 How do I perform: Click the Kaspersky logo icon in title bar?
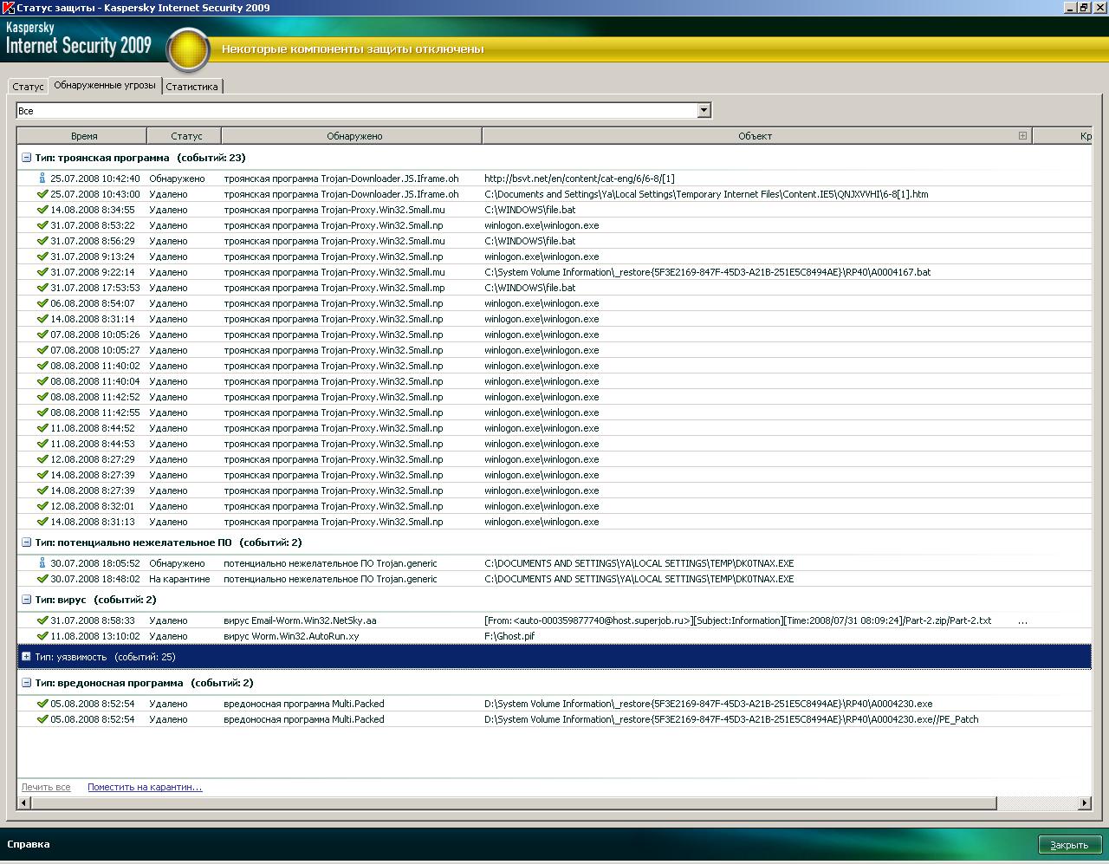tap(8, 8)
